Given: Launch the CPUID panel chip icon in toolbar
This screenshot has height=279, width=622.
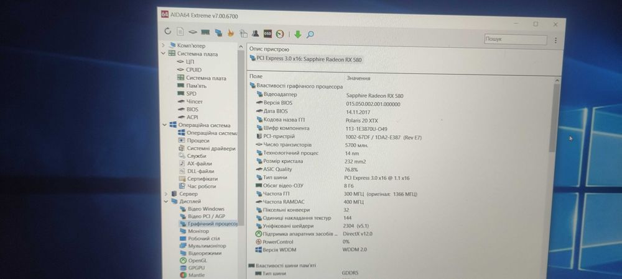Looking at the screenshot, I should 193,32.
